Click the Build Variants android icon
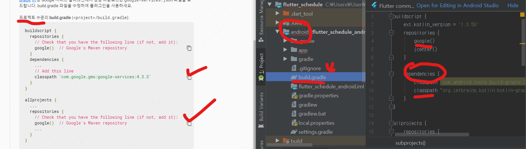Image resolution: width=526 pixels, height=149 pixels. (261, 126)
